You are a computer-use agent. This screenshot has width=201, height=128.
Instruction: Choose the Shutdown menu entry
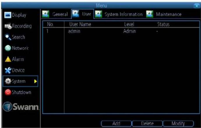coord(18,92)
